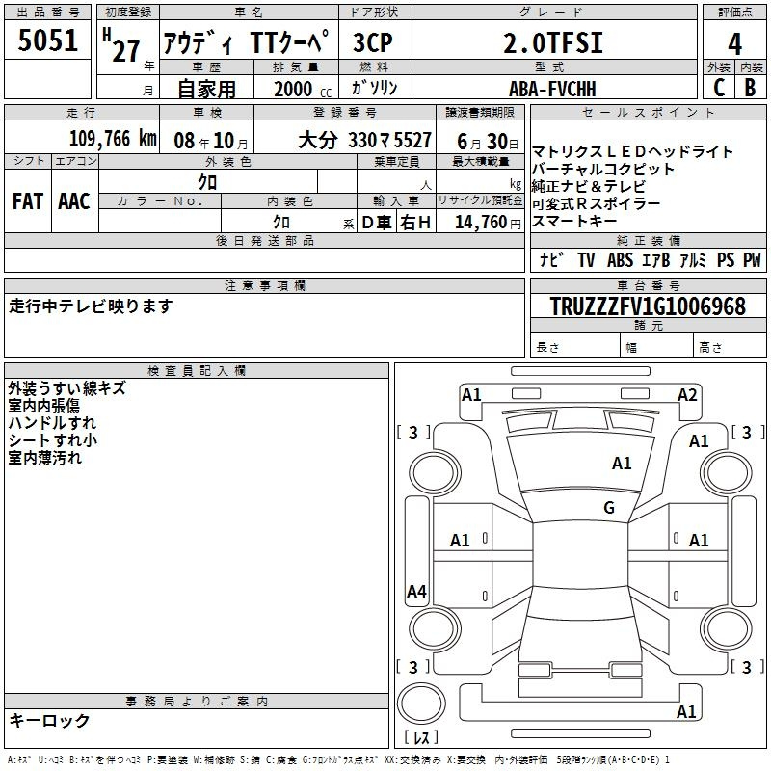Screen dimensions: 771x771
Task: Select the 08年10月 inspection expiry date
Action: (211, 141)
